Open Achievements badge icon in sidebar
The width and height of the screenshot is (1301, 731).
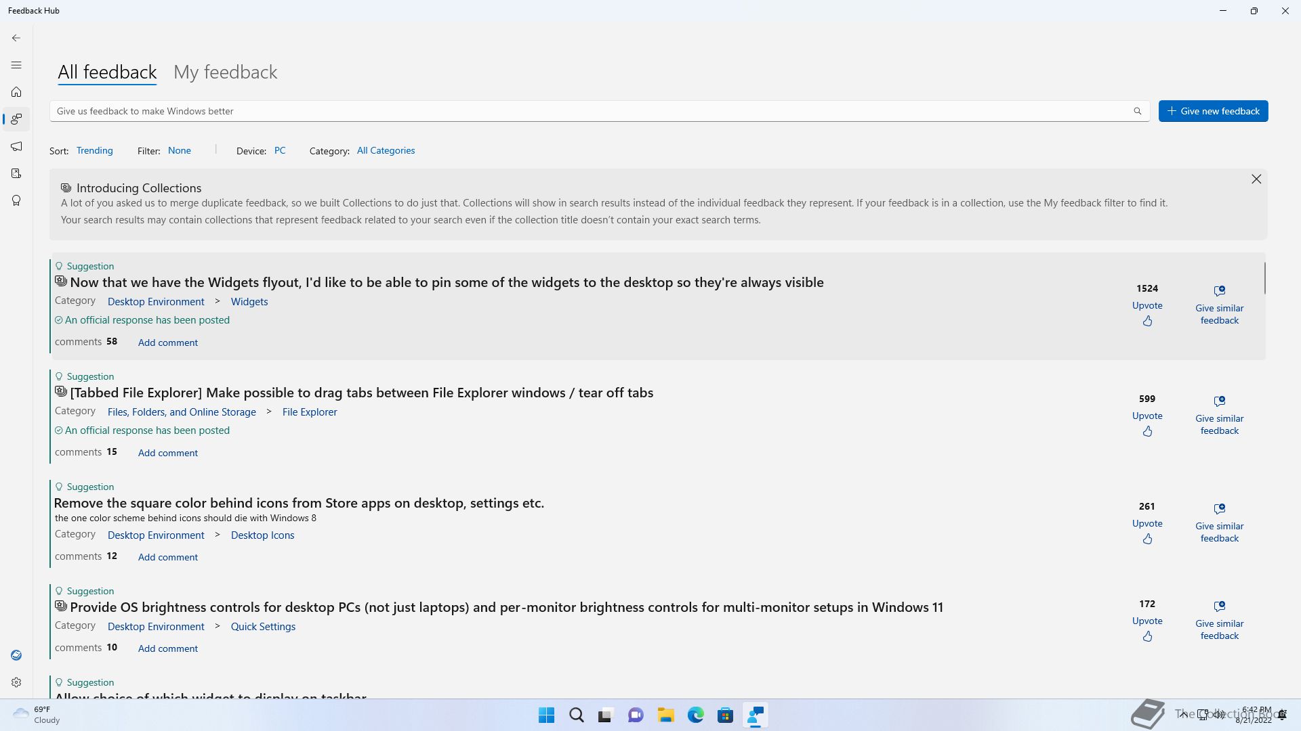[16, 200]
